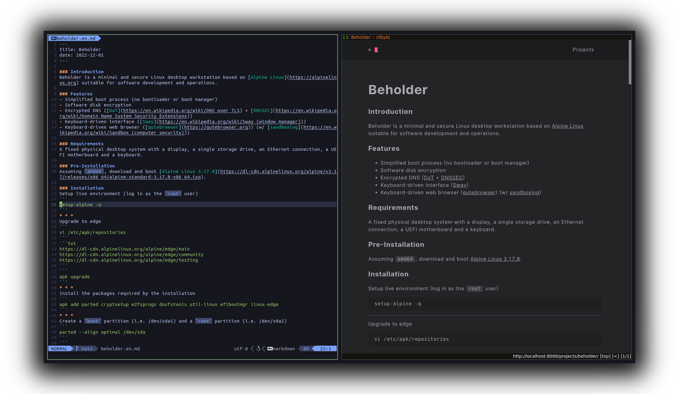Click the Sway link in rendered page
Screen dimensions: 679x394
(459, 185)
